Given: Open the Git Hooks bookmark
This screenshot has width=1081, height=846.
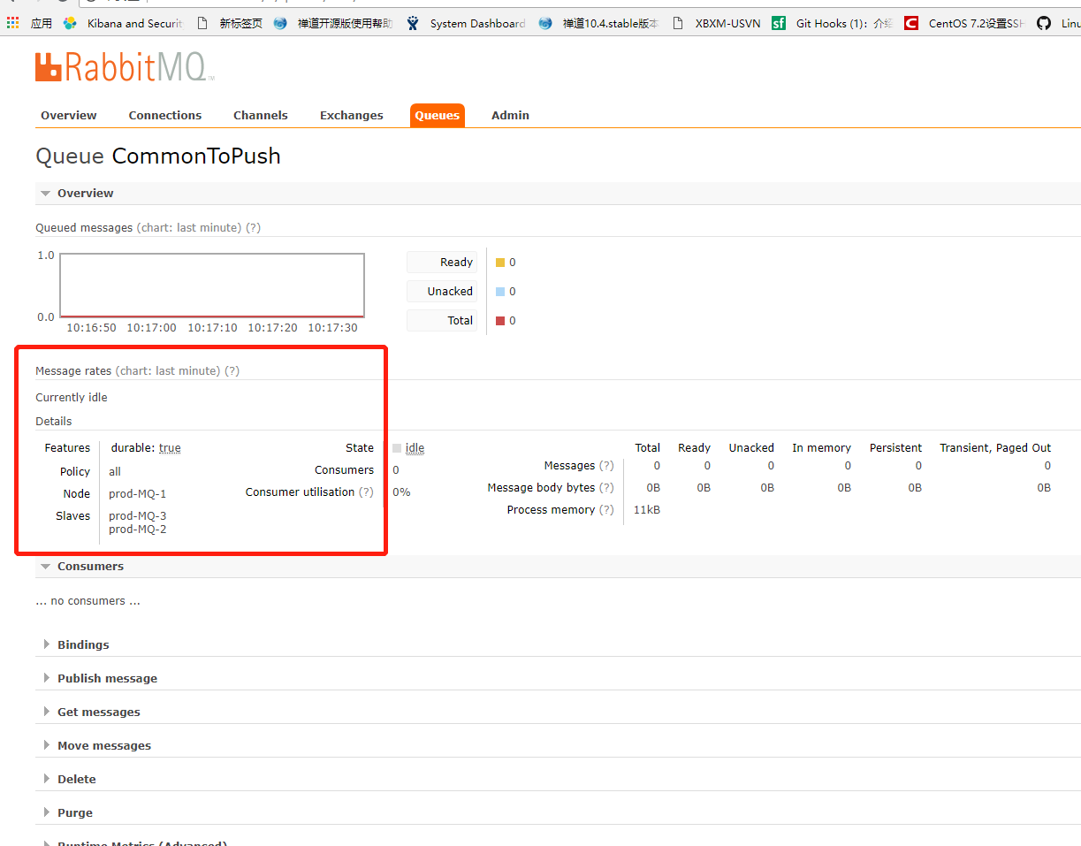Looking at the screenshot, I should (832, 23).
